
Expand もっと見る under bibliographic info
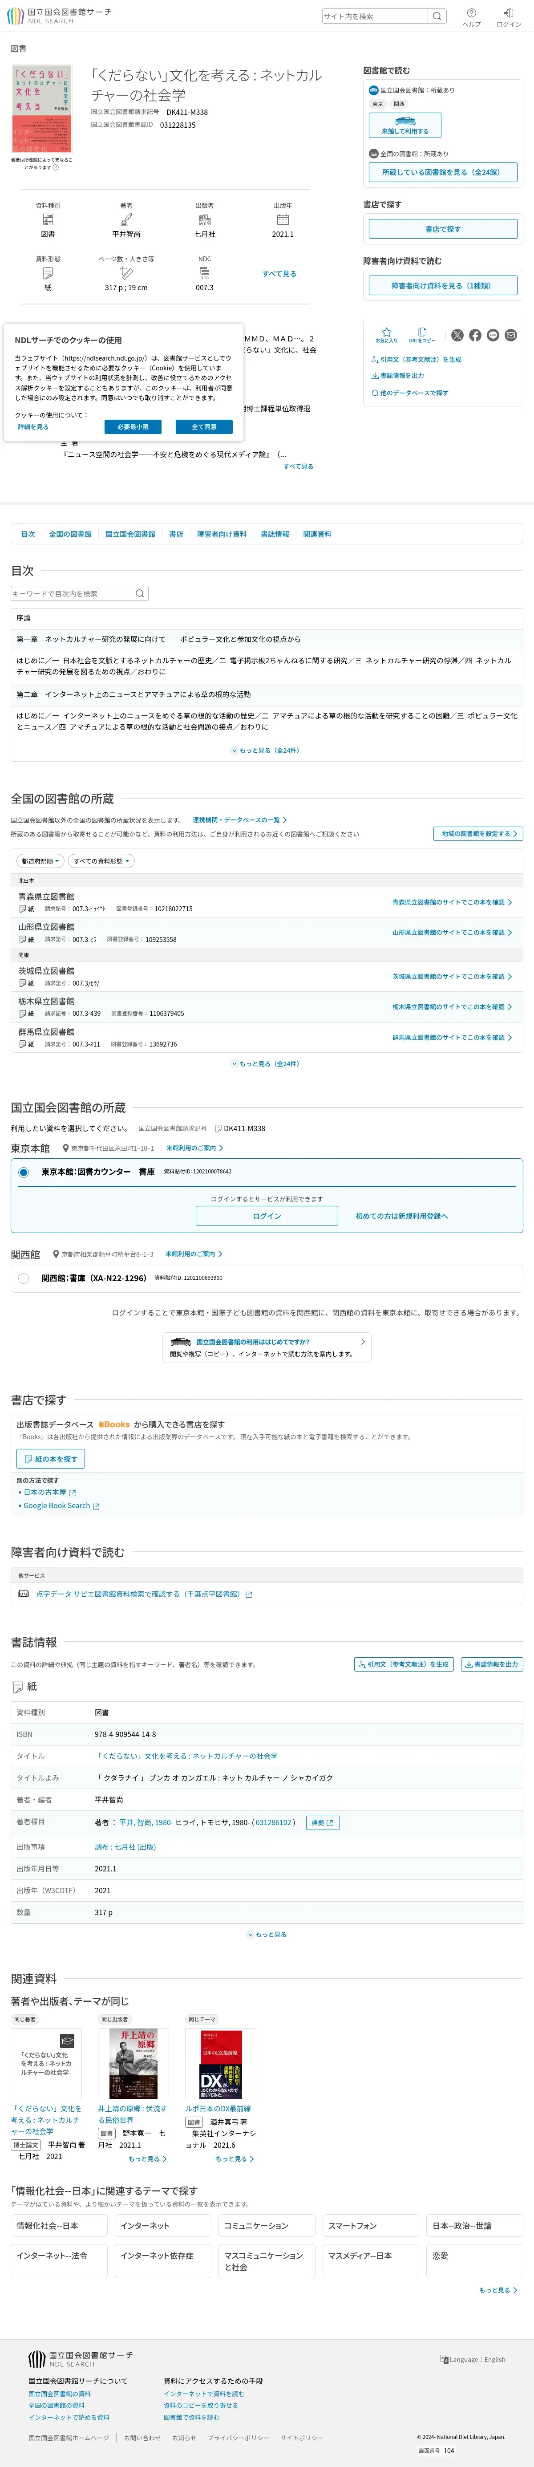[x=267, y=1935]
